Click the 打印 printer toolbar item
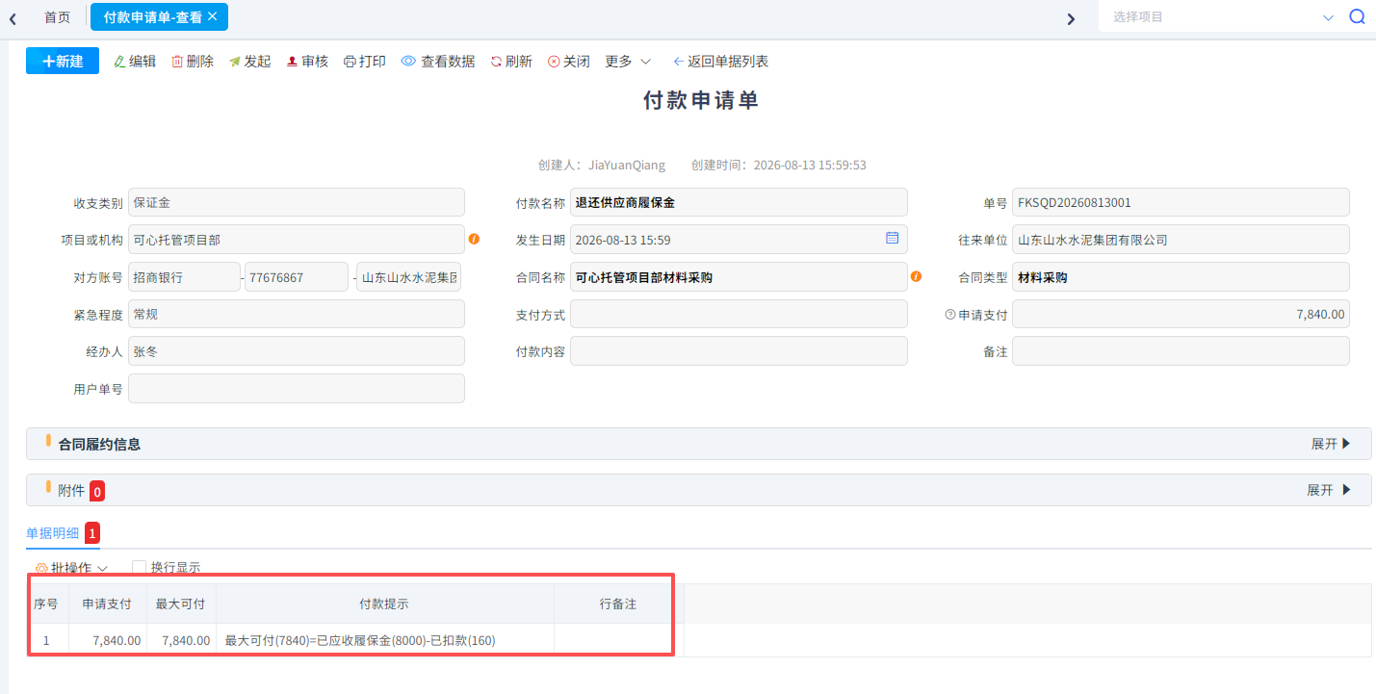This screenshot has height=694, width=1376. (x=365, y=61)
